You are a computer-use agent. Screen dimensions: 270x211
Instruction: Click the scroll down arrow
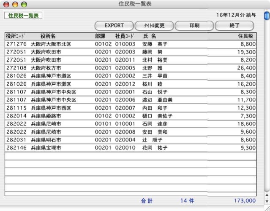(266, 201)
